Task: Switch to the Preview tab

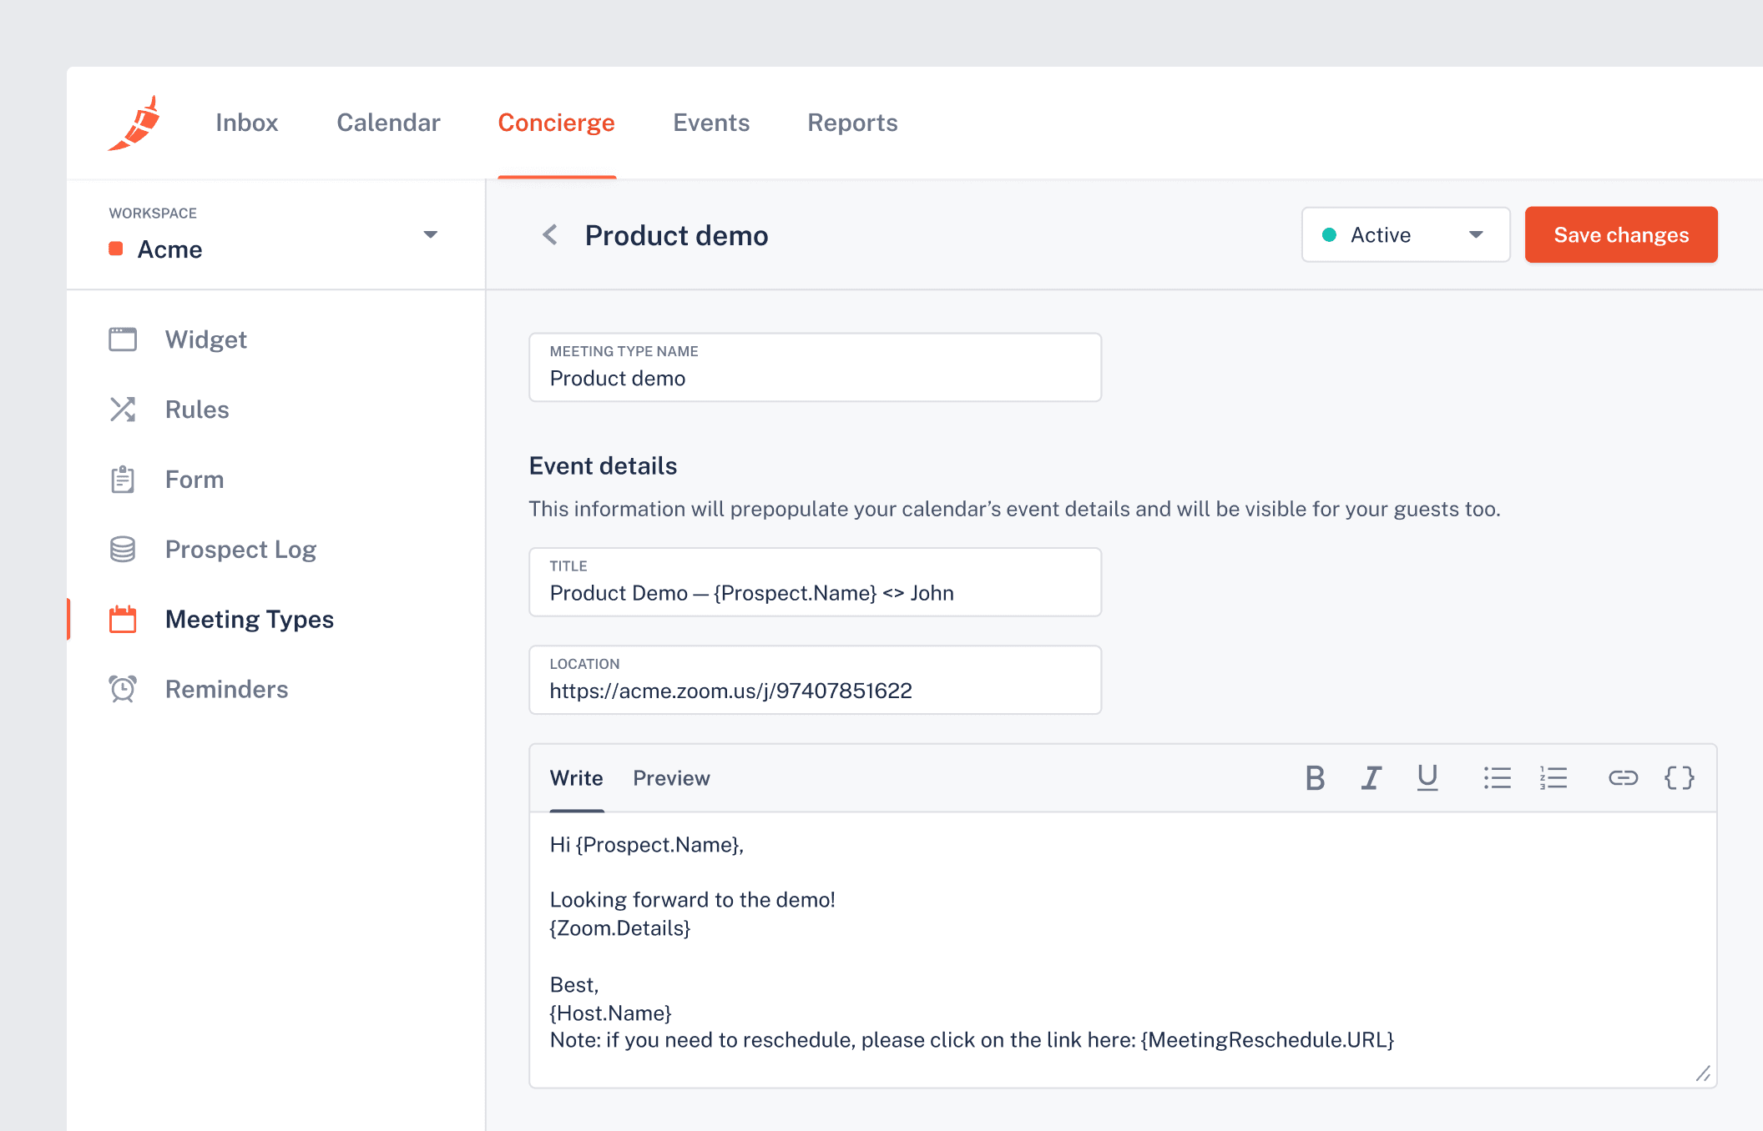Action: pyautogui.click(x=671, y=778)
